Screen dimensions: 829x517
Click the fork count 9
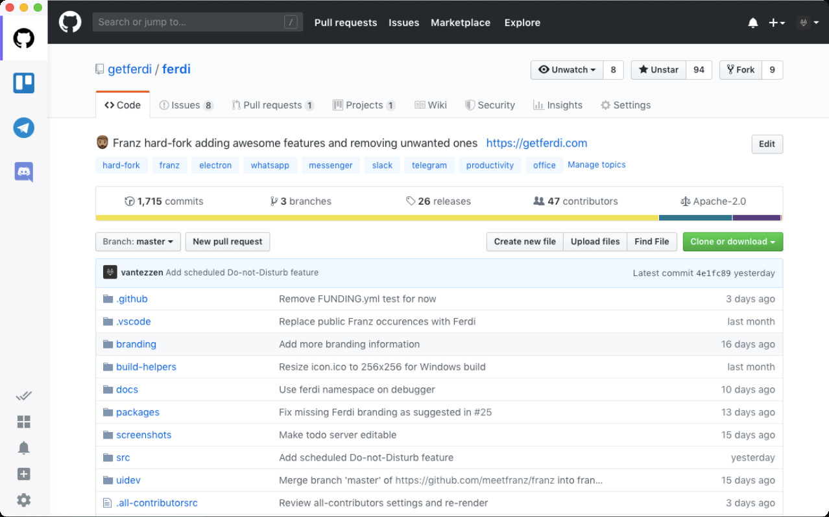(772, 70)
